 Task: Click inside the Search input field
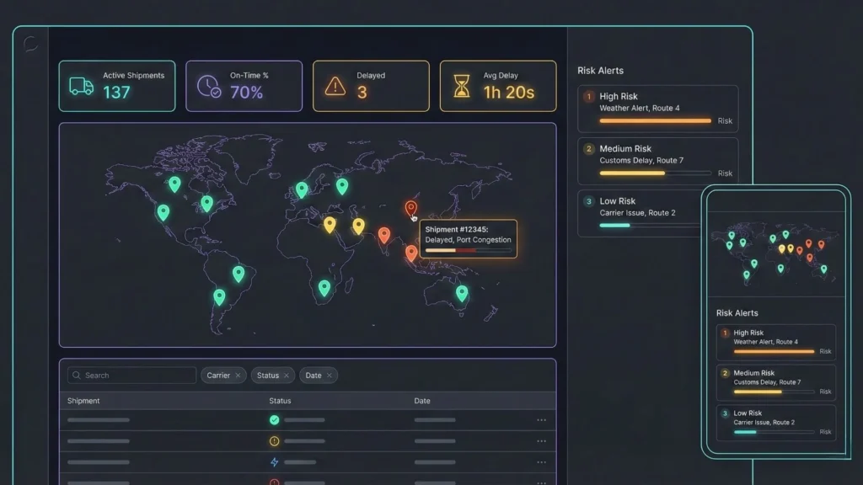click(x=126, y=375)
